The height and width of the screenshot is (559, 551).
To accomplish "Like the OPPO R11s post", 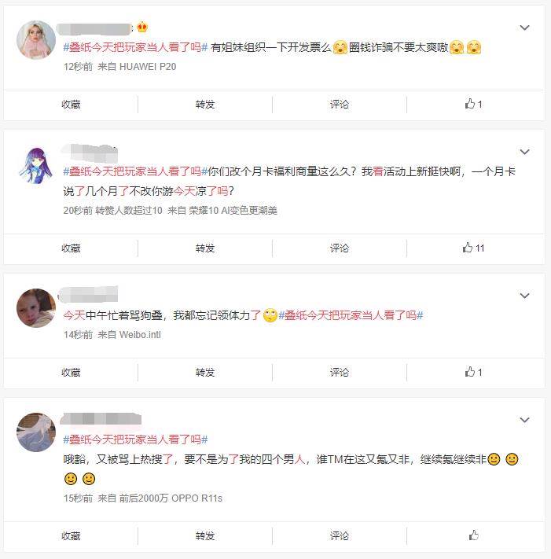I will 473,535.
